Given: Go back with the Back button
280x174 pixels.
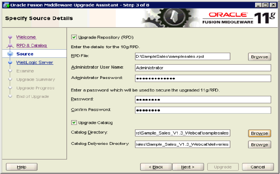Looking at the screenshot, I should (x=156, y=167).
